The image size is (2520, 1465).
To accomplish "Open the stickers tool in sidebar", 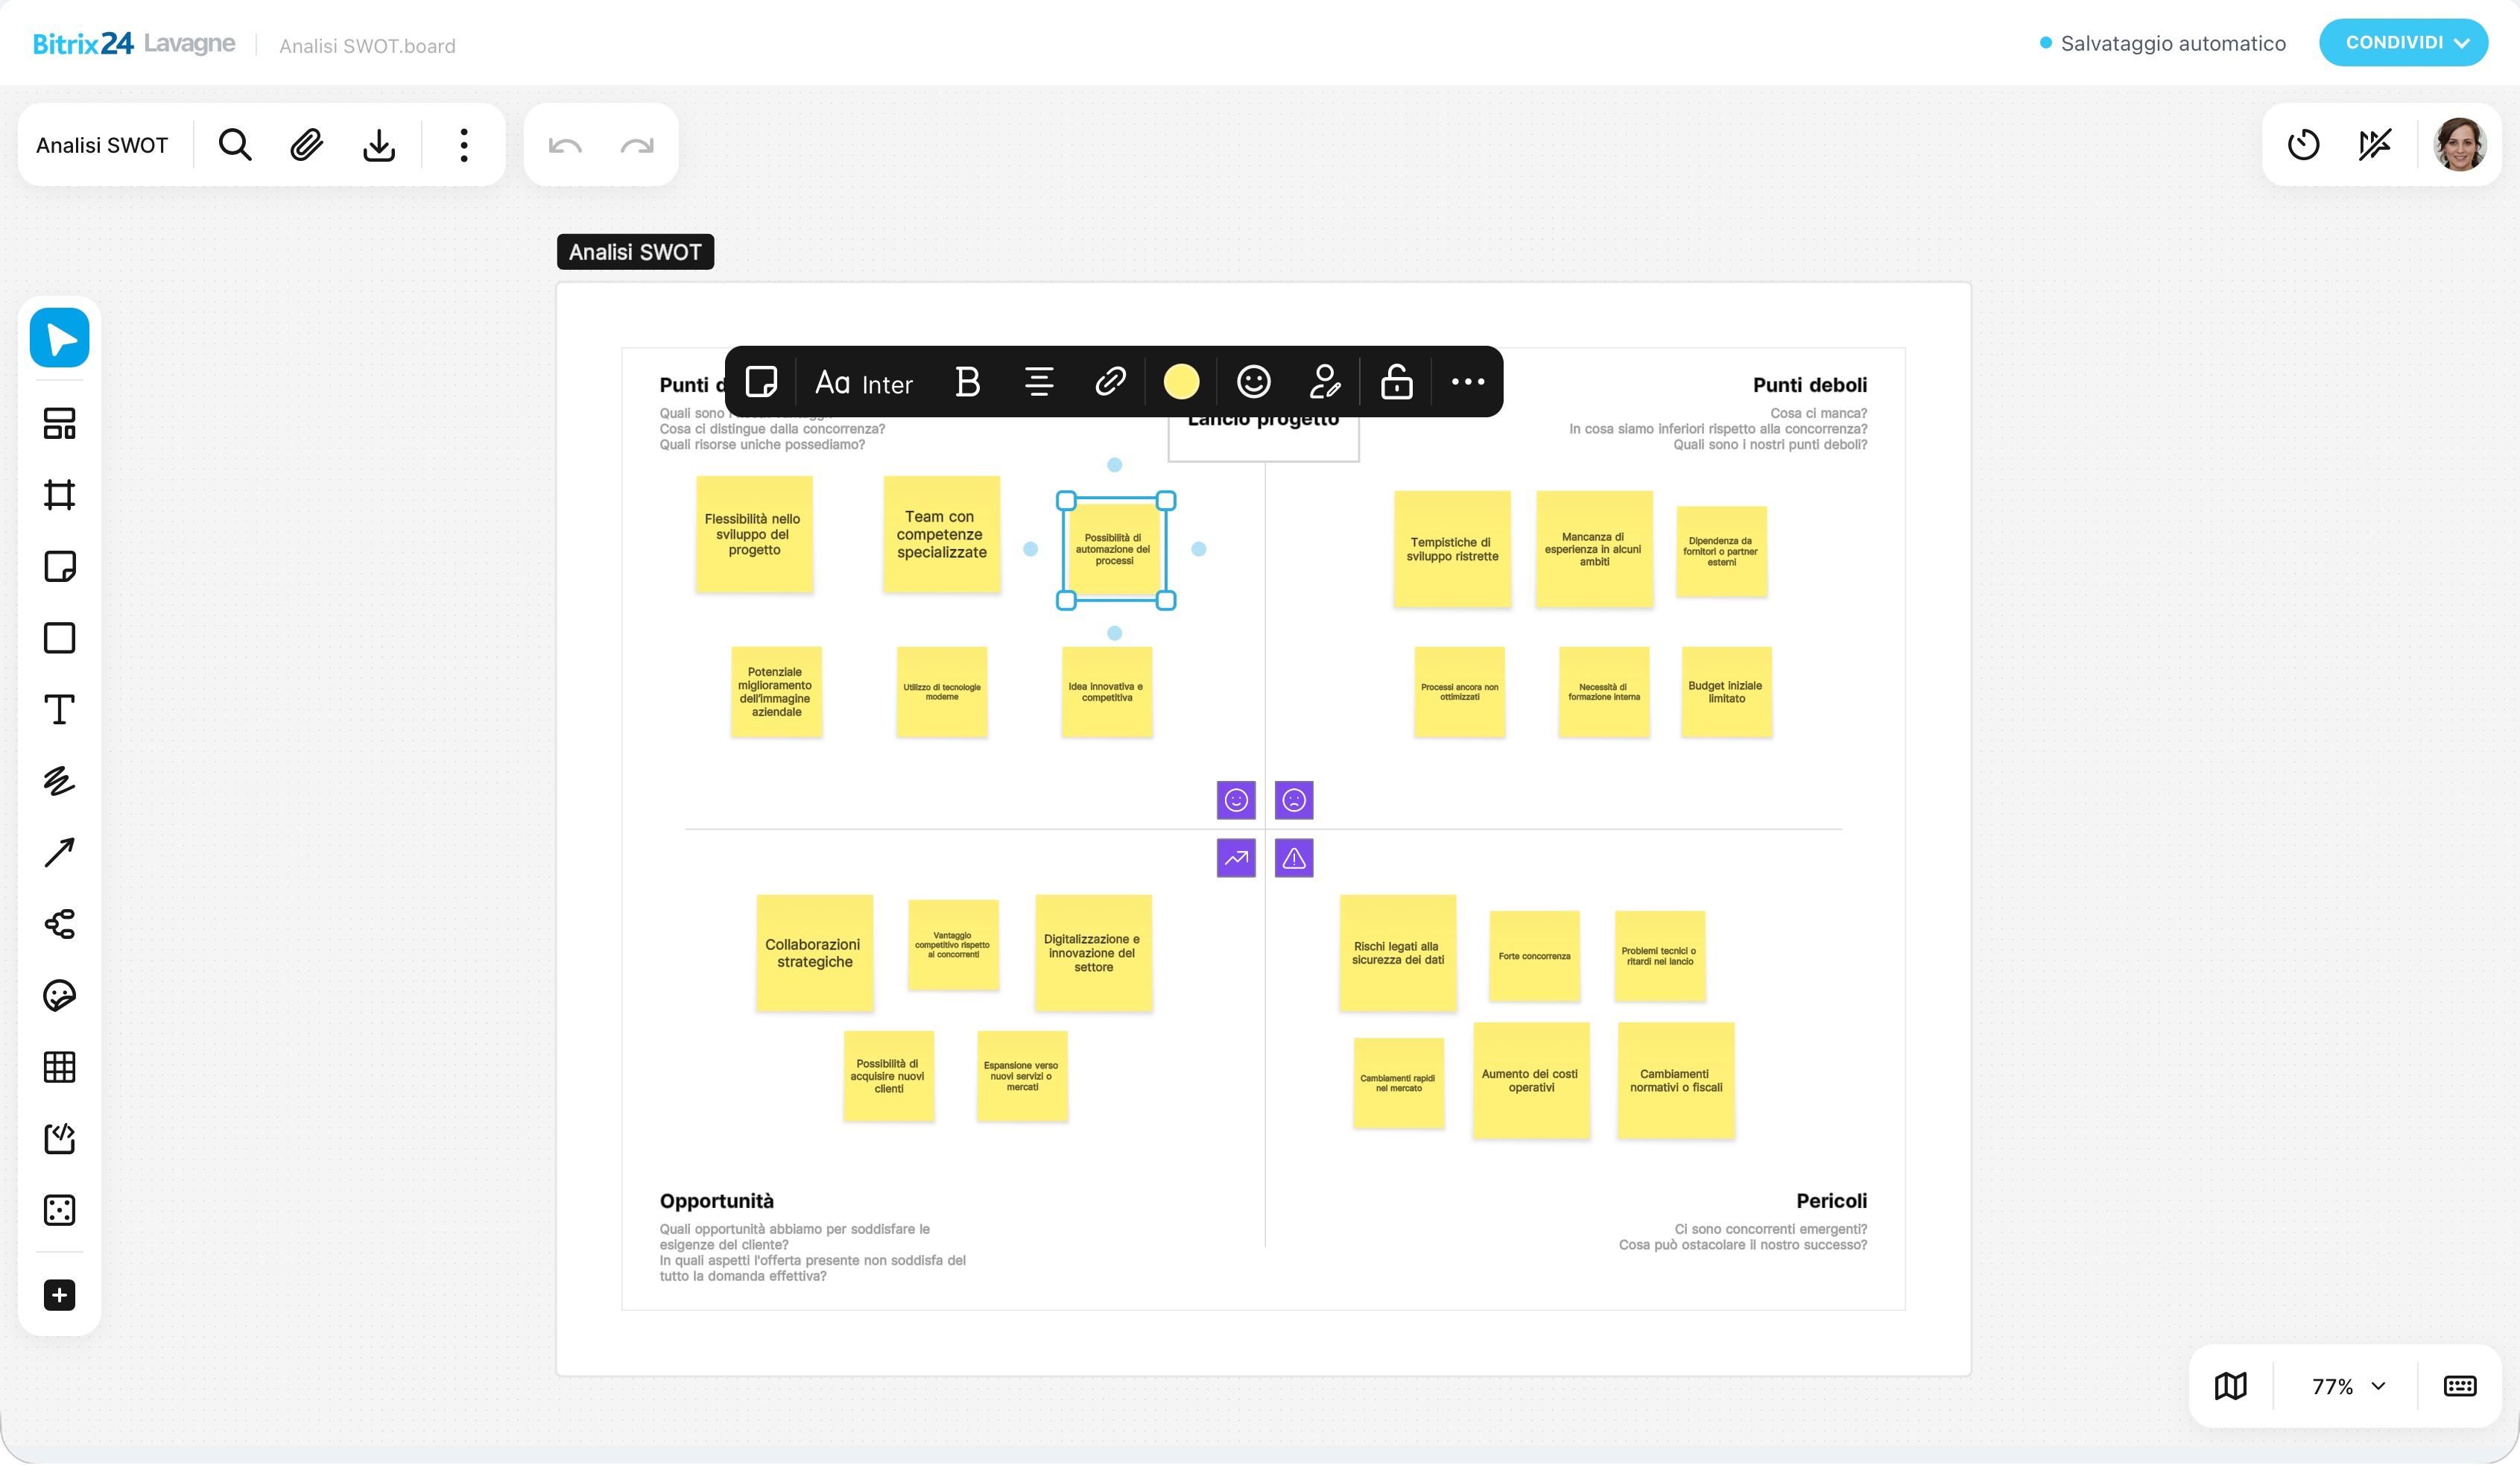I will click(59, 995).
